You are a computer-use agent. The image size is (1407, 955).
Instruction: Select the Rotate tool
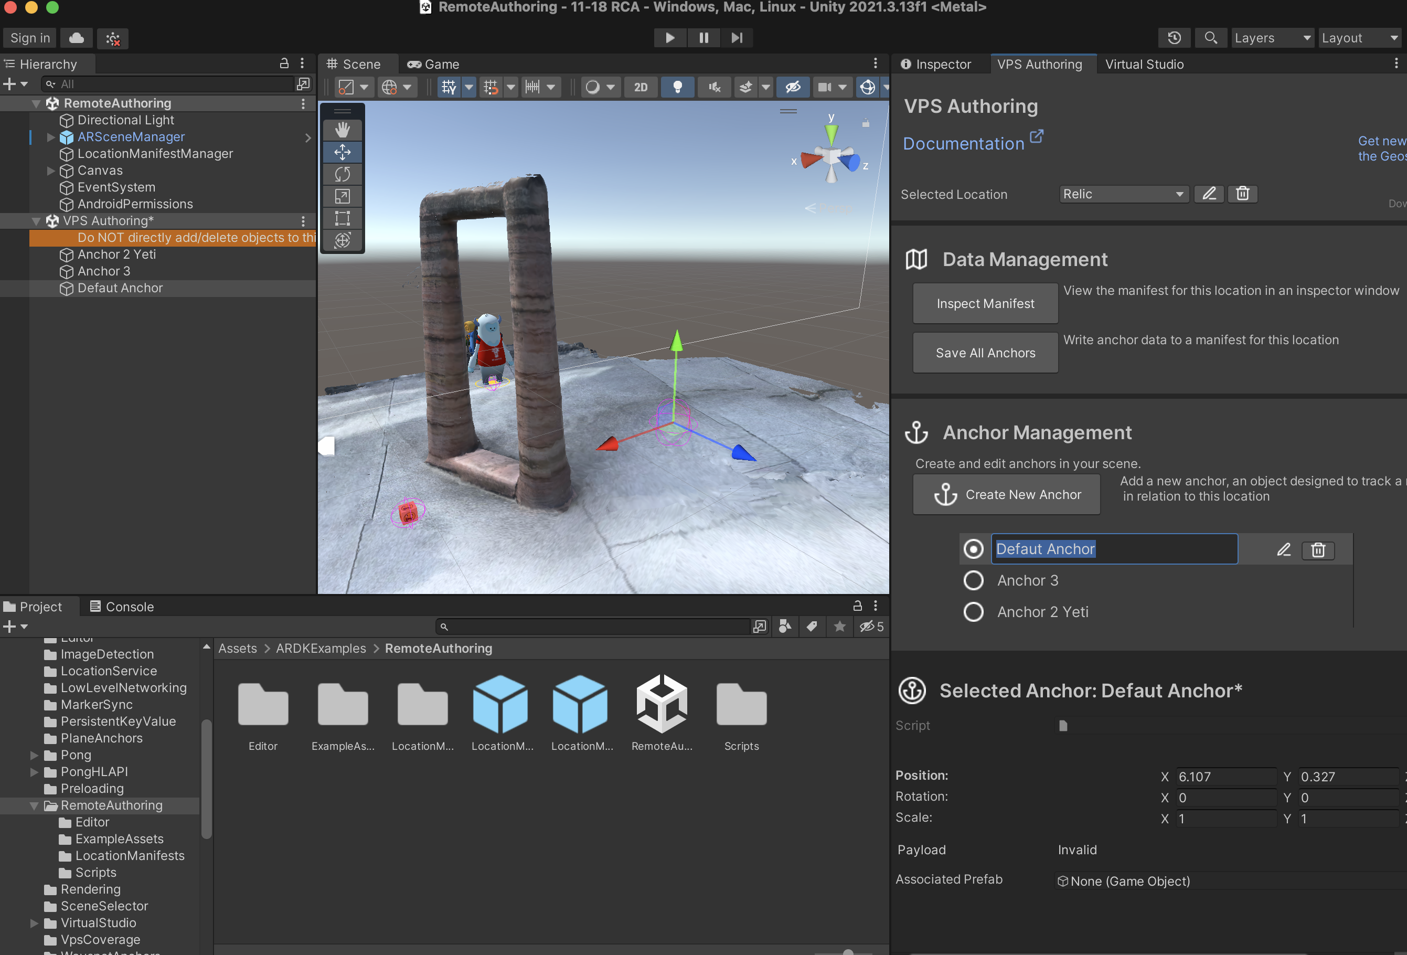pyautogui.click(x=342, y=174)
